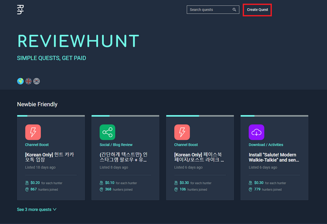Click the Reviewhunt logo in the header

pos(20,10)
